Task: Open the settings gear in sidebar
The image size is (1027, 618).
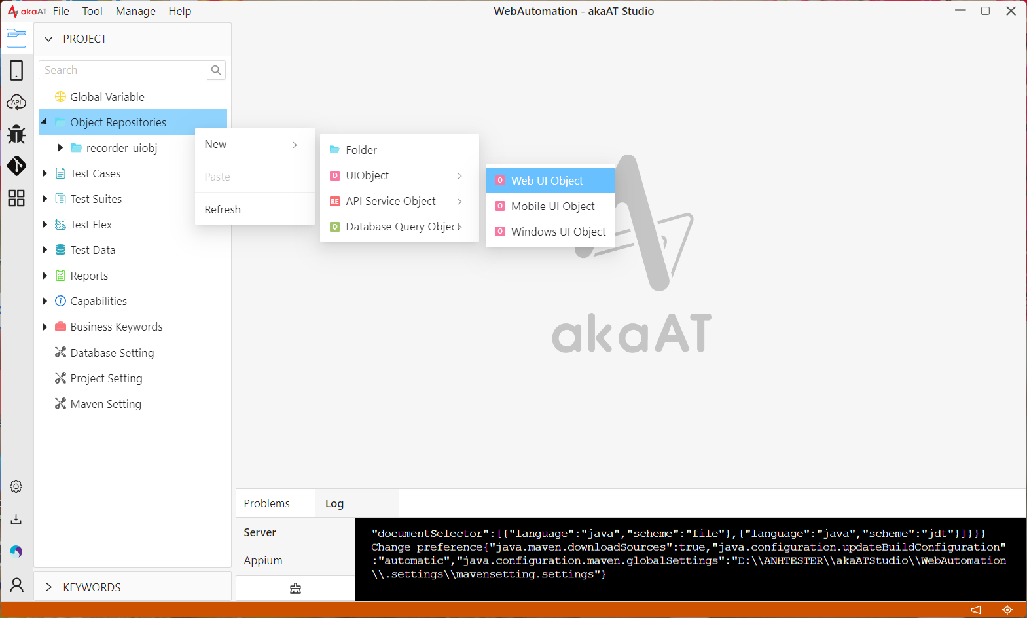Action: pos(16,486)
